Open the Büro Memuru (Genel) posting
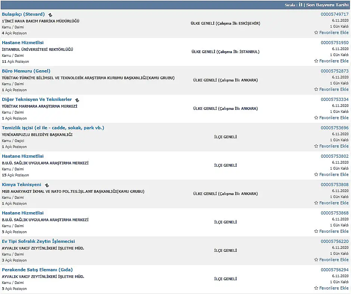Screen dimensions: 351x294 26,71
